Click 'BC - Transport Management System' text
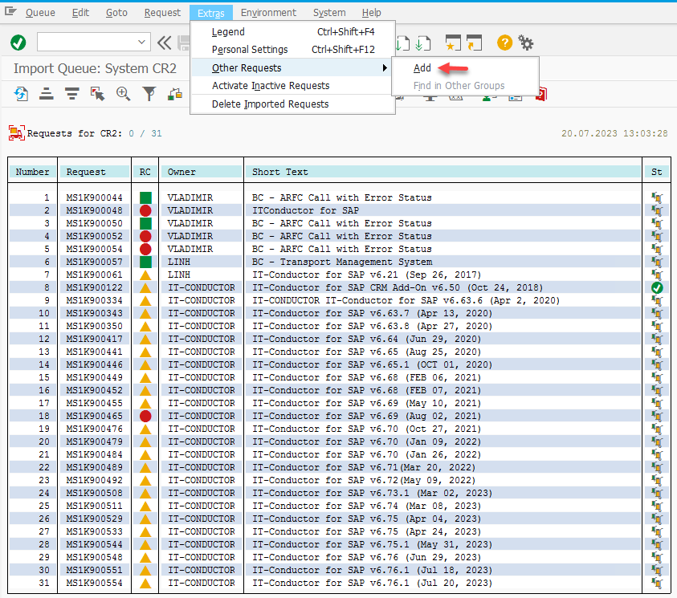The height and width of the screenshot is (598, 677). click(x=342, y=262)
